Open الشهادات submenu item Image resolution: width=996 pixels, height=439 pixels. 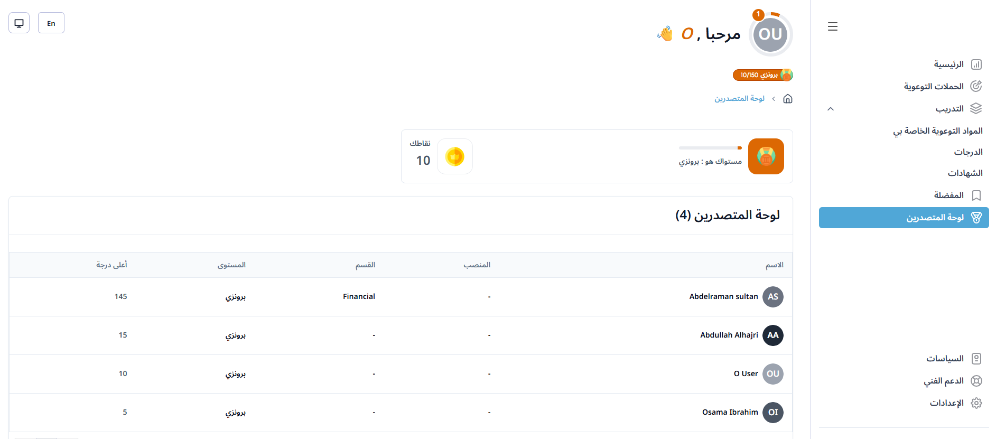pos(965,173)
